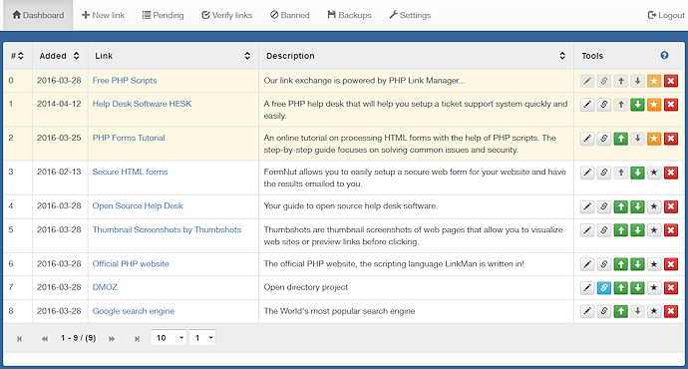The width and height of the screenshot is (688, 369).
Task: Edit Open Source Help Desk entry
Action: click(x=587, y=206)
